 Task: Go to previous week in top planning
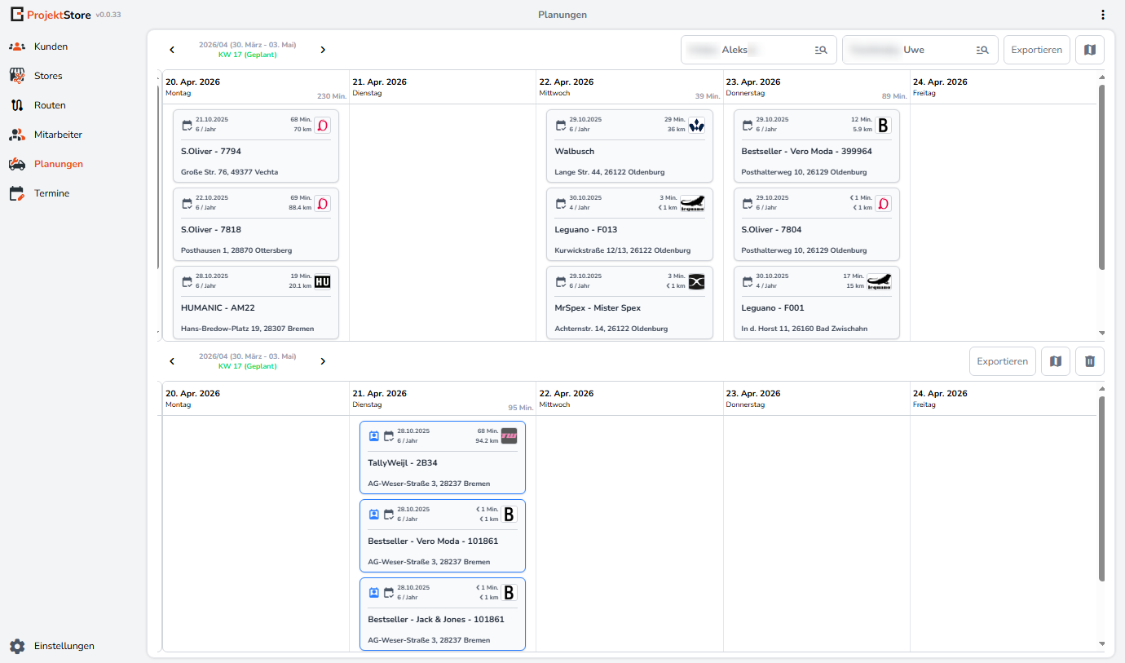tap(172, 50)
